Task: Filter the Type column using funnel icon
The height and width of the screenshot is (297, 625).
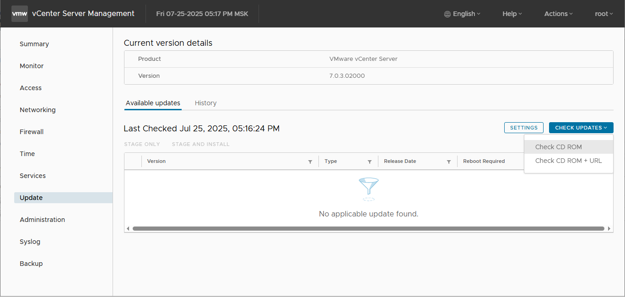Action: click(370, 162)
